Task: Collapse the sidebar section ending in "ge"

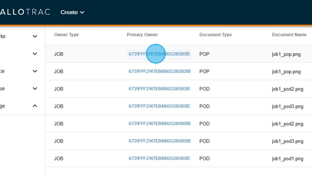Action: pyautogui.click(x=35, y=106)
